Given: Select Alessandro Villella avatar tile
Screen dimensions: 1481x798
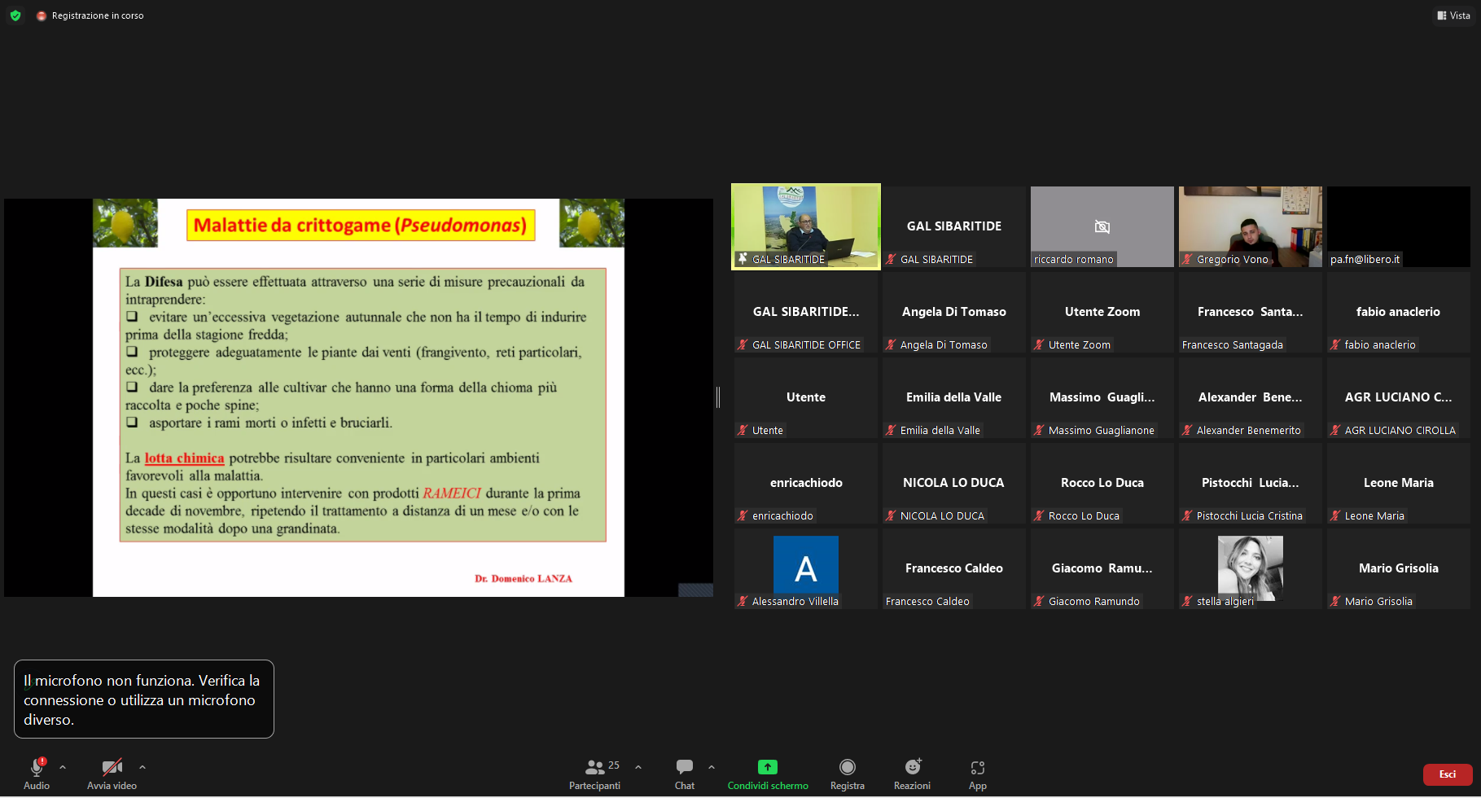Looking at the screenshot, I should coord(806,568).
